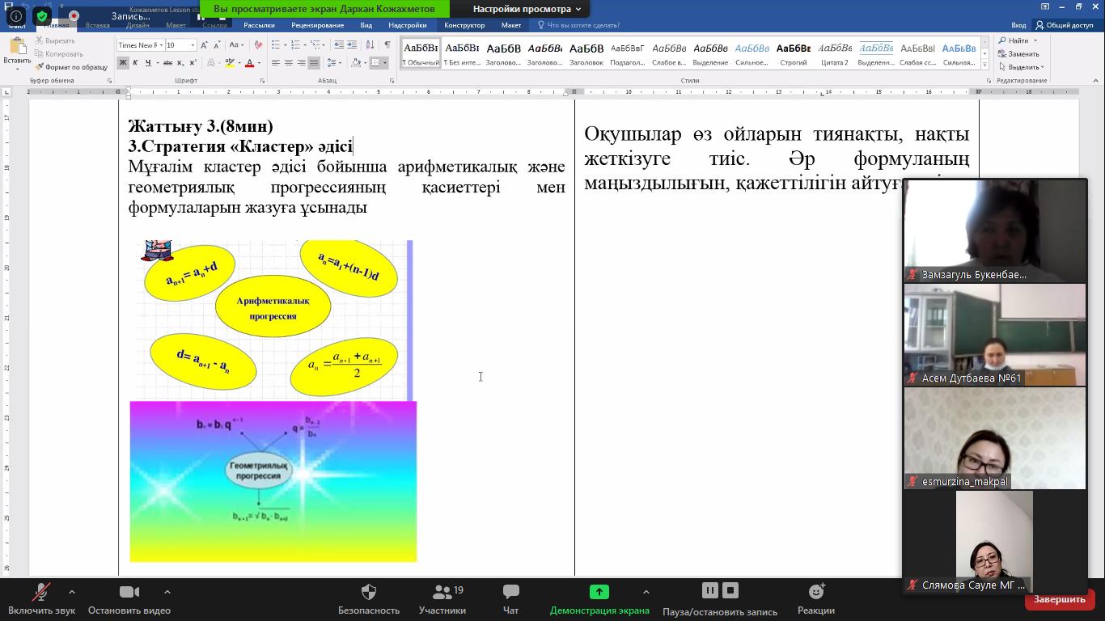
Task: Open Mailings (Рассылки) tab
Action: 259,25
